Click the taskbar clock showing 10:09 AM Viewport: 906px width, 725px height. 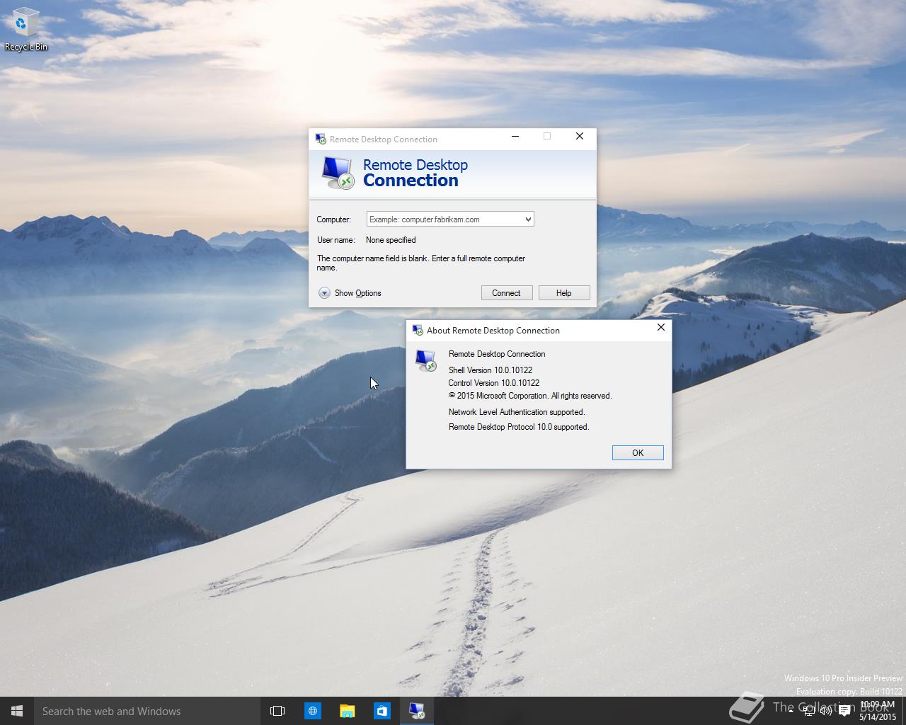pyautogui.click(x=878, y=711)
